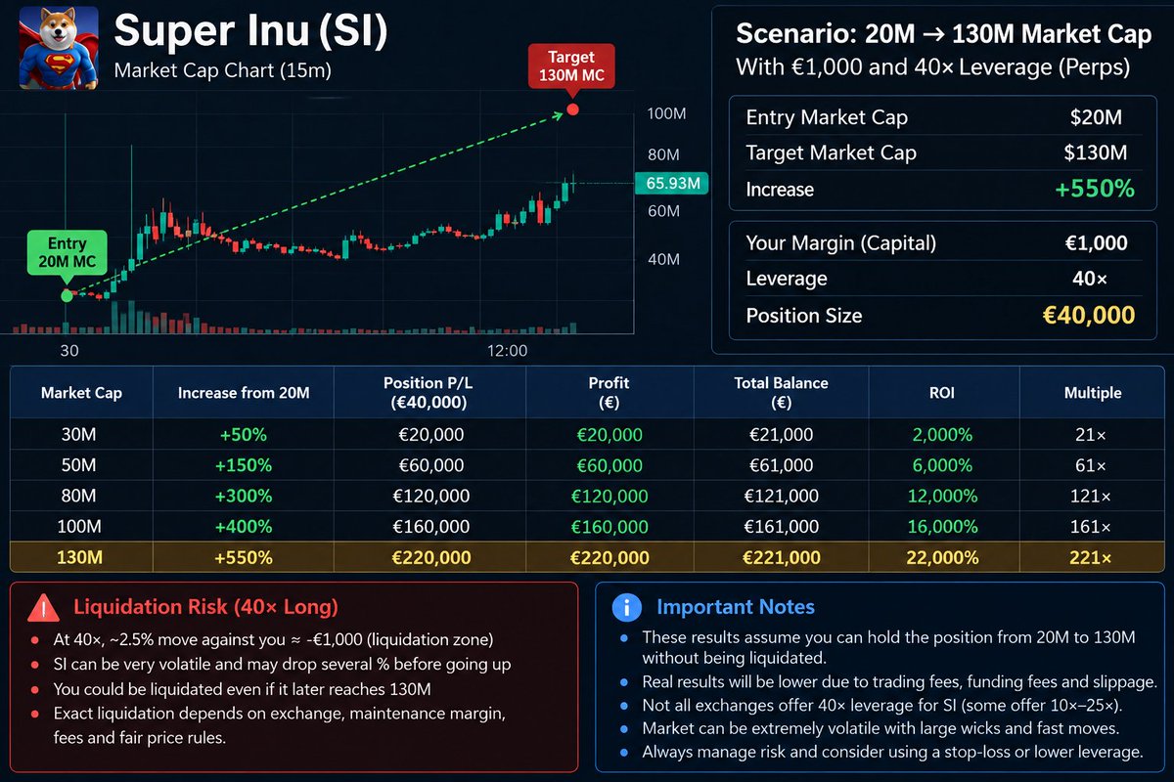1174x782 pixels.
Task: Click the Target Market Cap value $130M
Action: 1096,152
